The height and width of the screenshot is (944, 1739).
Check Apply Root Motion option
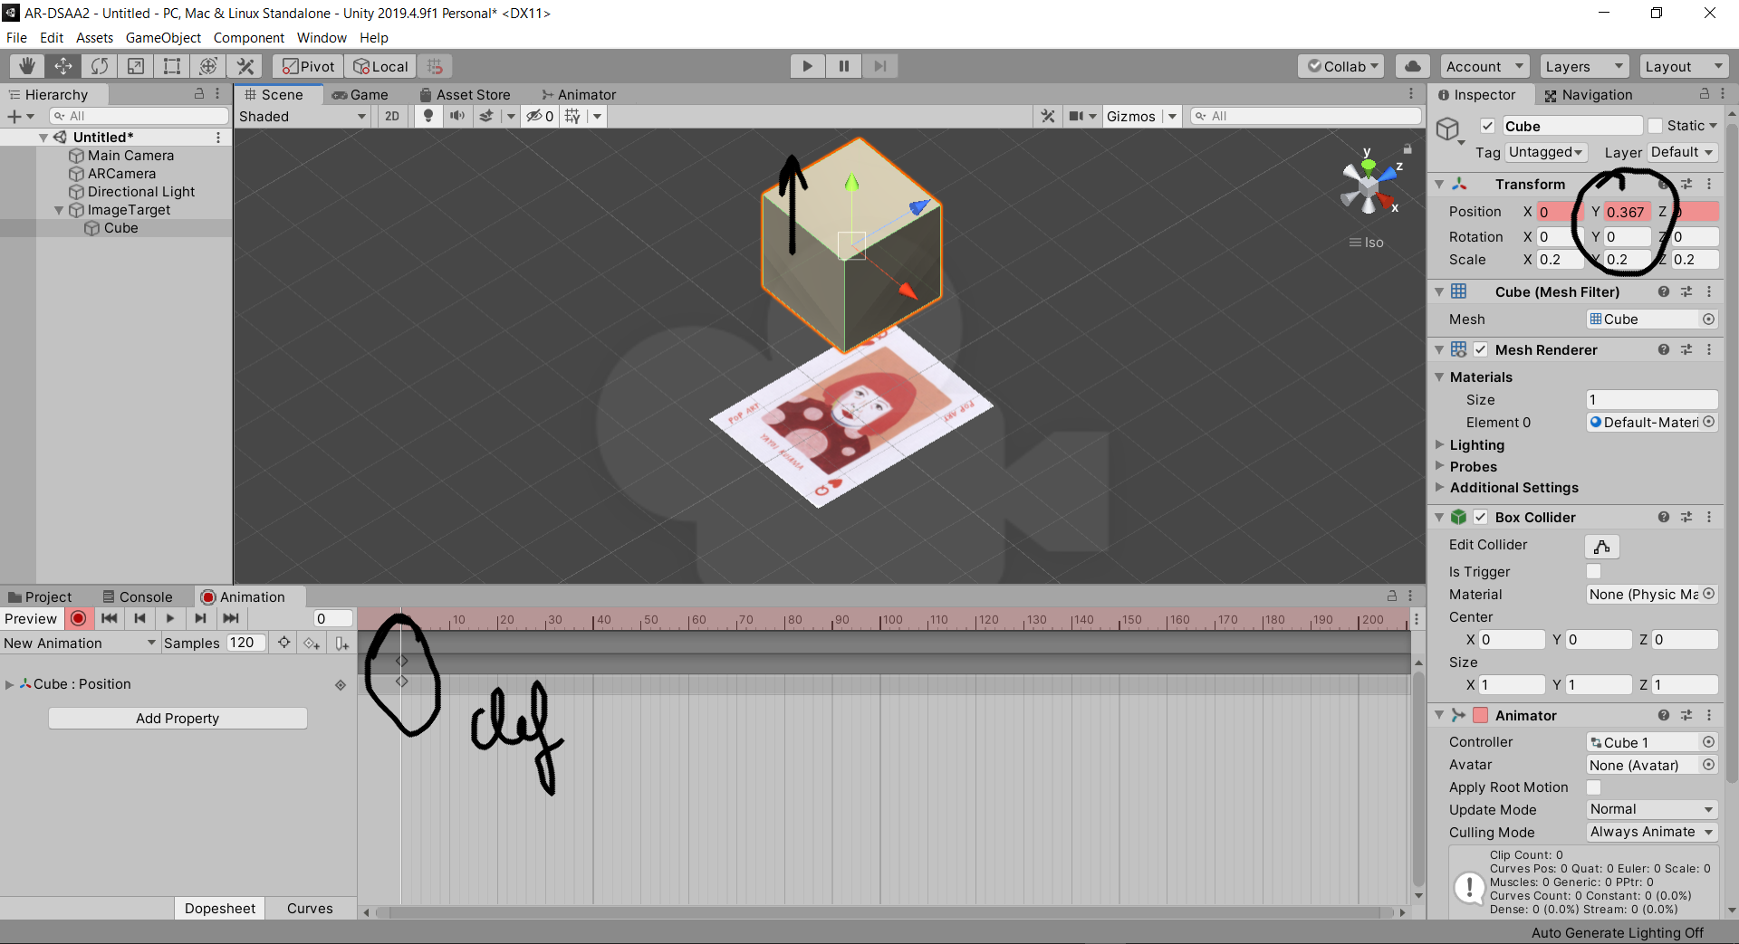[1594, 787]
